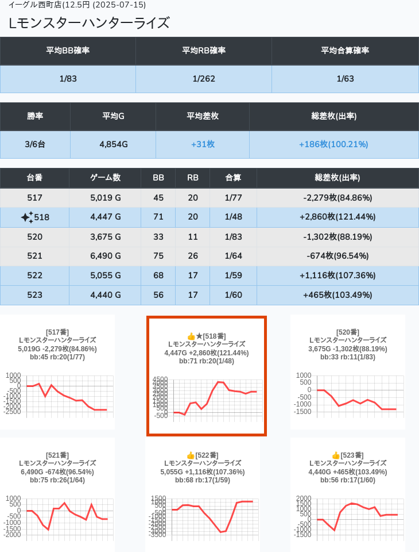Click the 4,440 G game count cell
The image size is (419, 552).
coord(105,295)
